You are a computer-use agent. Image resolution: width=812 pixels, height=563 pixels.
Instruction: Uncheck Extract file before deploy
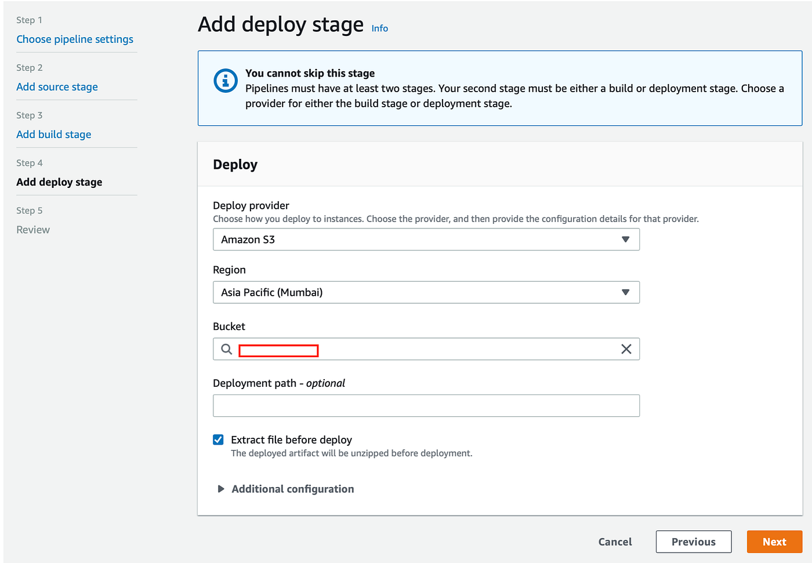218,439
